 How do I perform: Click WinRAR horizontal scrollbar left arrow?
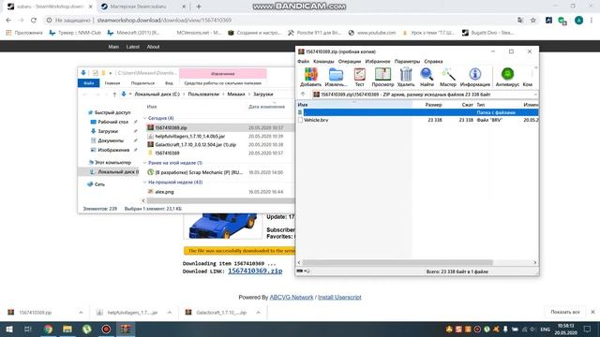point(299,262)
